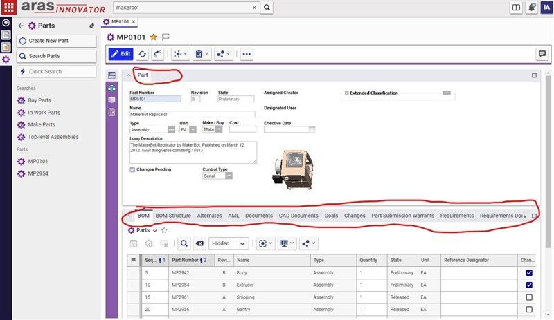Open the Hidden dropdown in BOM toolbar
This screenshot has height=320, width=554.
point(229,243)
